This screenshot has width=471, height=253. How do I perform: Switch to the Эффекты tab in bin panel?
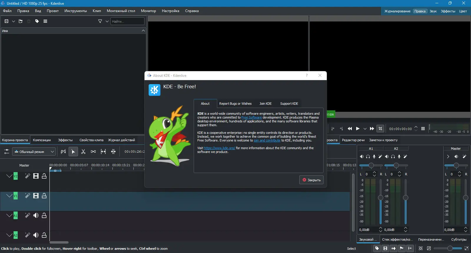[65, 140]
